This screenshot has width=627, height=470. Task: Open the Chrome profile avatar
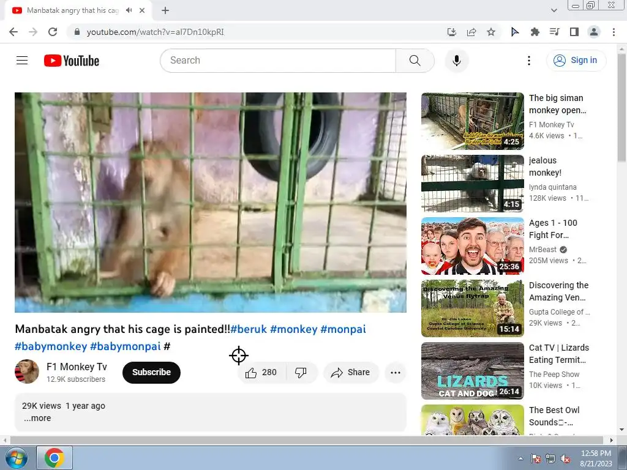pyautogui.click(x=594, y=32)
